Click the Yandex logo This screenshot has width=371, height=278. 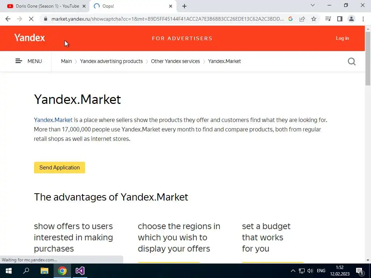tap(30, 38)
